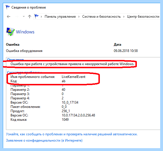Select the LiveKernelEvent value
This screenshot has width=163, height=151.
(x=73, y=77)
